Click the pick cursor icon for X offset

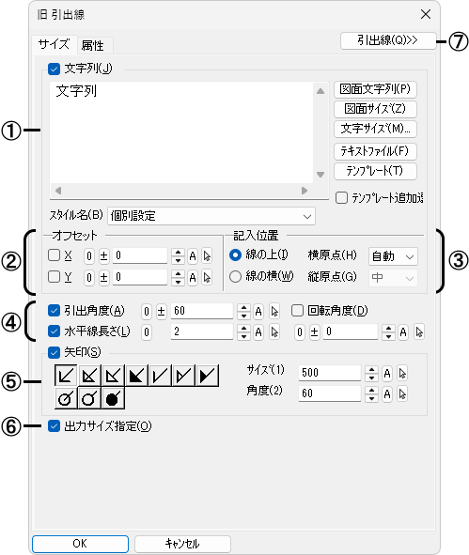[x=207, y=256]
